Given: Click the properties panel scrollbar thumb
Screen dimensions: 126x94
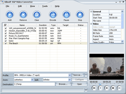Looking at the screenshot, I should pos(122,21).
